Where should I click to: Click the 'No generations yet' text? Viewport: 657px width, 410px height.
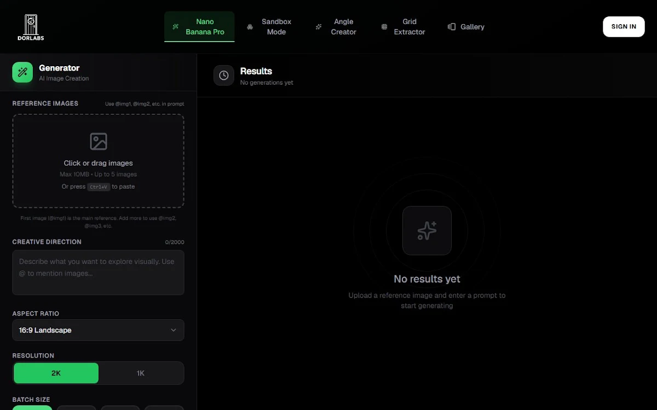tap(267, 83)
